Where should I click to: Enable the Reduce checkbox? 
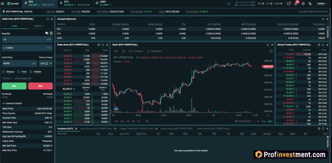[x=3, y=72]
